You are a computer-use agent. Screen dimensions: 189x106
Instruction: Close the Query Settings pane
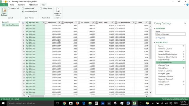coord(185,23)
